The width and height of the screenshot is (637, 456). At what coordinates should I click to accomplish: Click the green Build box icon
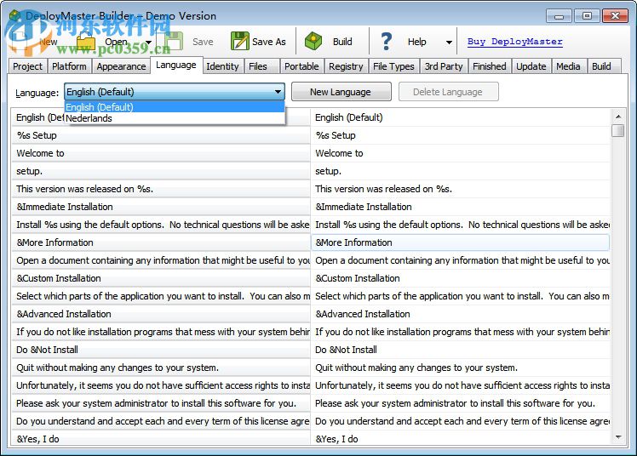[313, 41]
